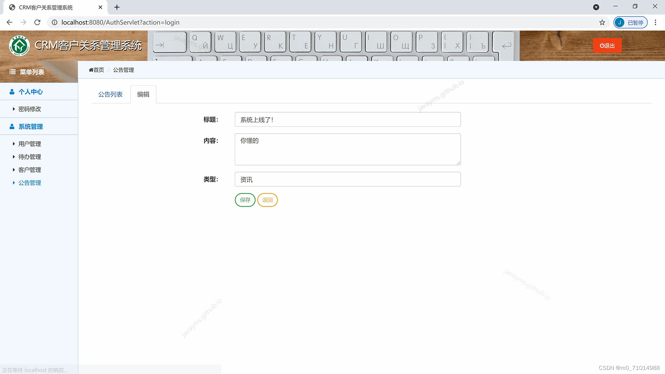Screen dimensions: 665x374
Task: Click 公告管理 breadcrumb text
Action: pos(123,70)
